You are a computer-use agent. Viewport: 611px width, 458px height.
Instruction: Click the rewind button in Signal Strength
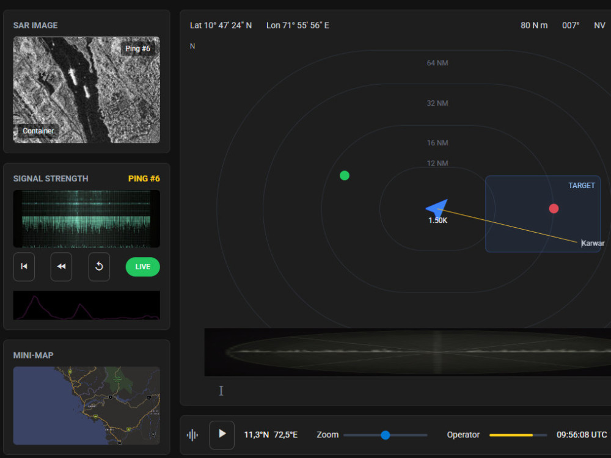click(61, 267)
